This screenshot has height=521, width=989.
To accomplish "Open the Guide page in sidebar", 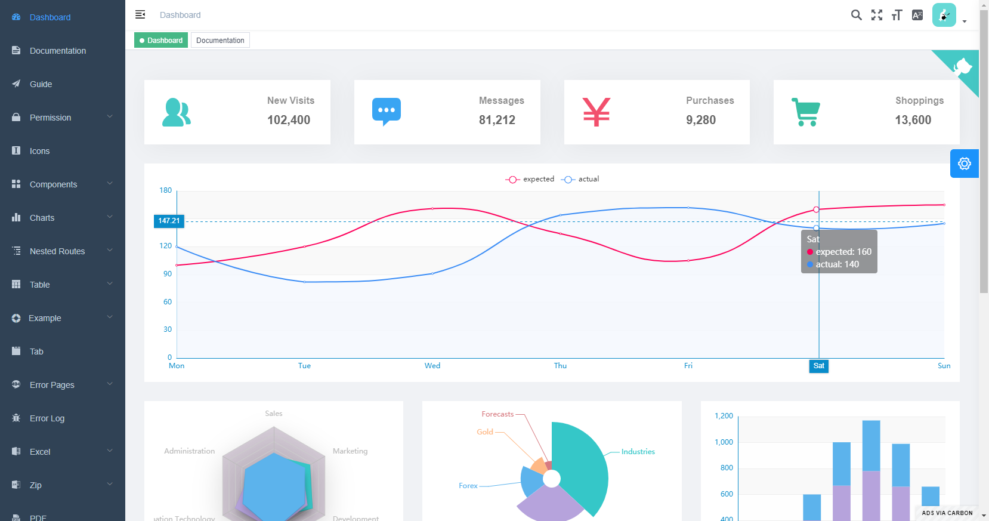I will coord(41,84).
